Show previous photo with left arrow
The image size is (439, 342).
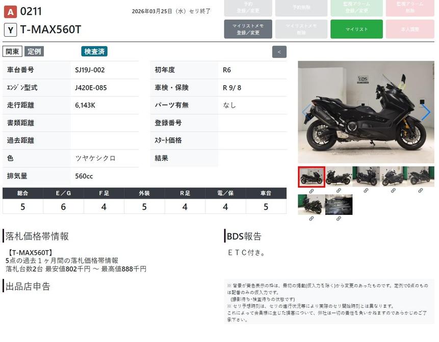[306, 112]
